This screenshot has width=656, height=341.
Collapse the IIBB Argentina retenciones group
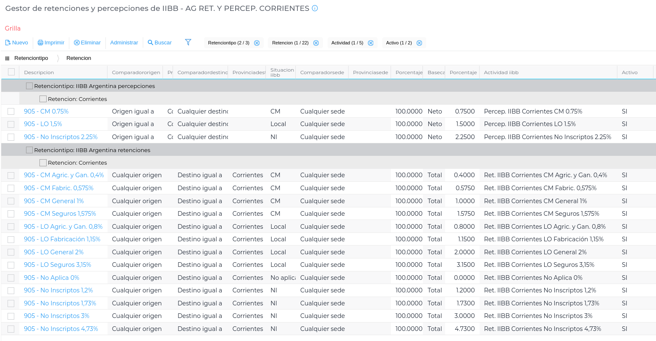point(29,150)
